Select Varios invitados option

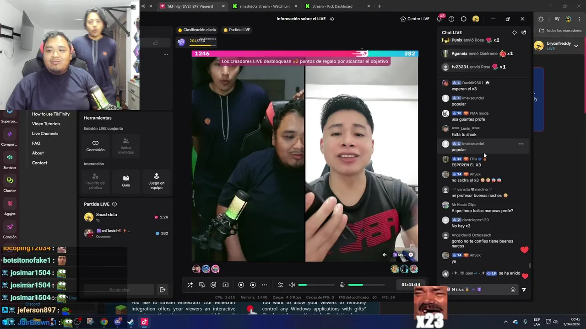(x=126, y=146)
